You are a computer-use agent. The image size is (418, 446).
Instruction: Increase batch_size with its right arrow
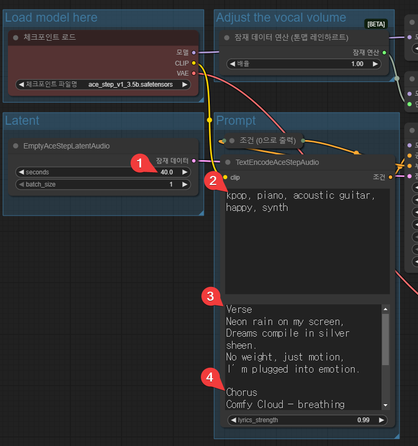[184, 184]
